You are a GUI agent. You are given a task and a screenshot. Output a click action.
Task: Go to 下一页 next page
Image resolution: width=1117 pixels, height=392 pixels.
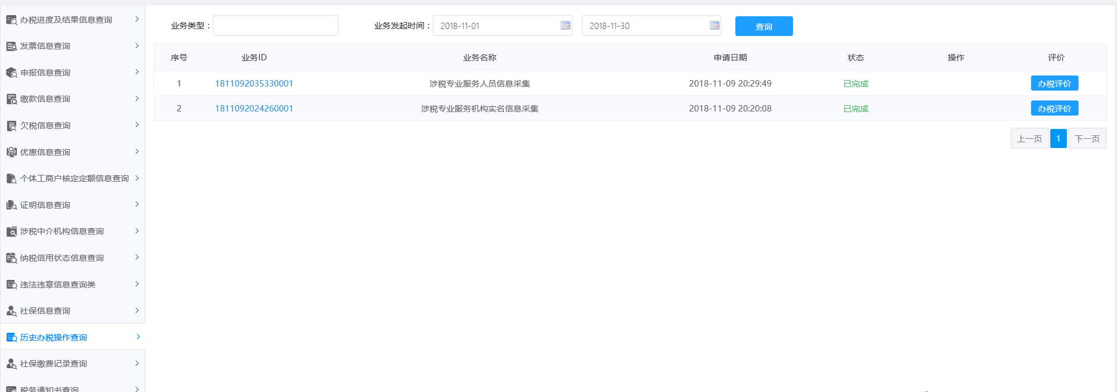1087,139
